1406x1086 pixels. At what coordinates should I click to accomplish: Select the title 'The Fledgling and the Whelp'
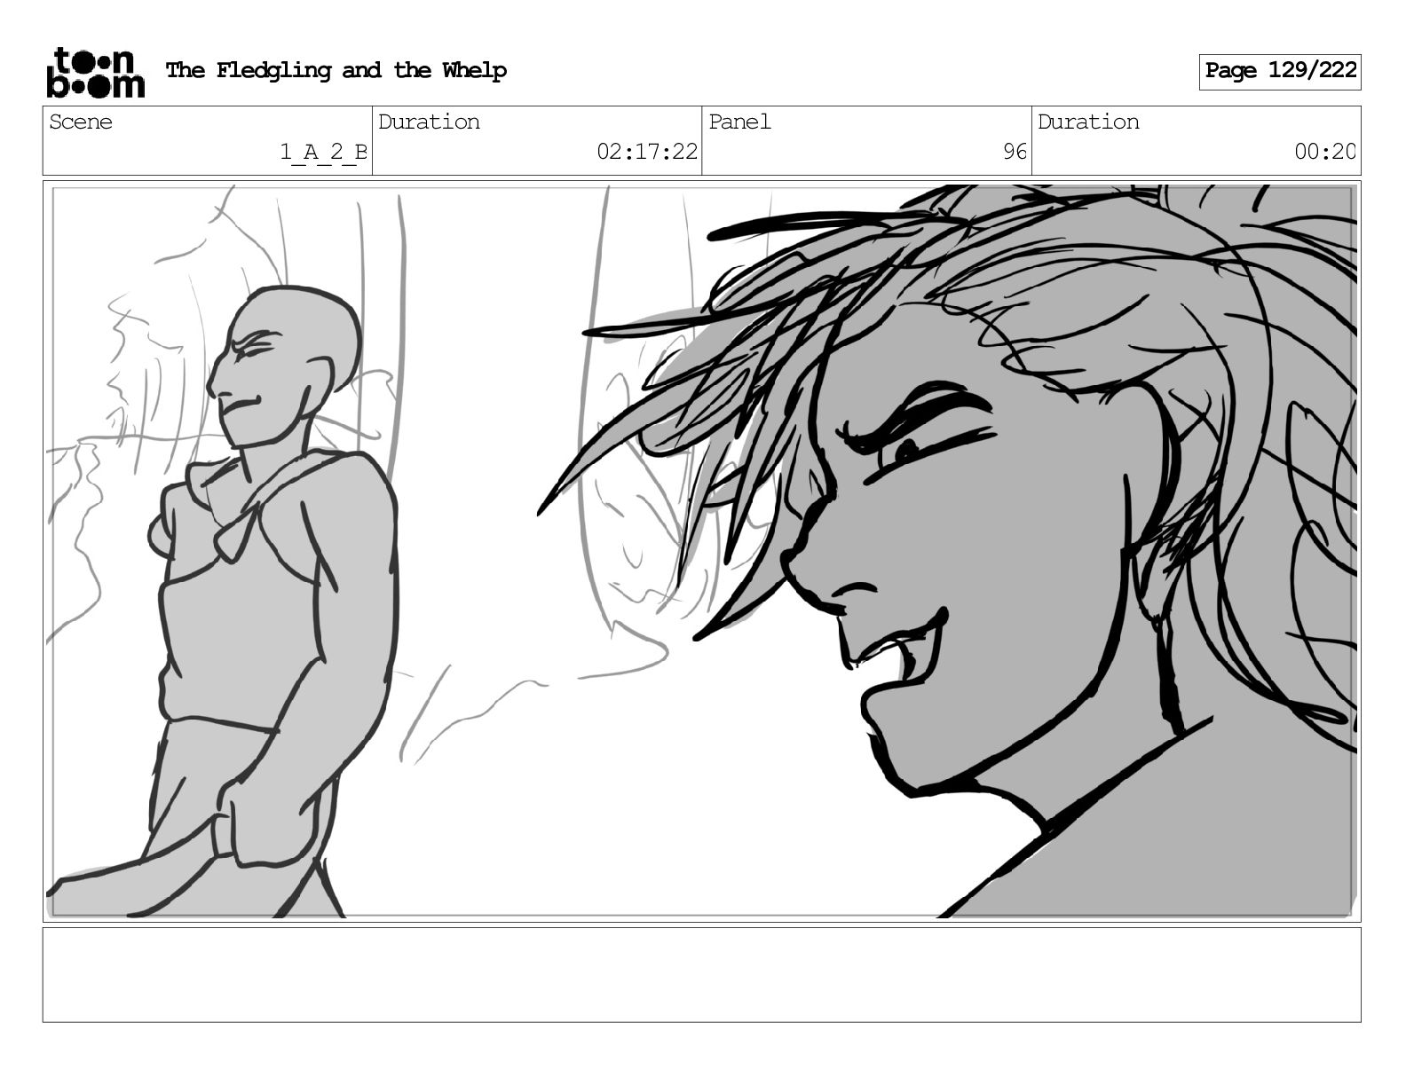336,70
